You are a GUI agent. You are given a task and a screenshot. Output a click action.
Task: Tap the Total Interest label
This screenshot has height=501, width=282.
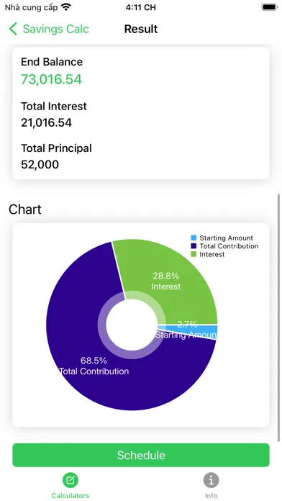pos(54,106)
